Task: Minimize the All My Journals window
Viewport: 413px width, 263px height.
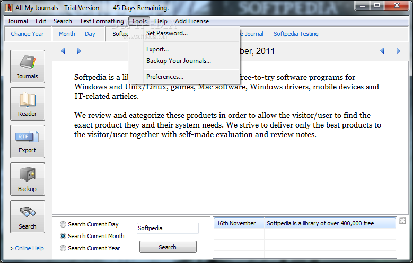Action: click(x=363, y=5)
